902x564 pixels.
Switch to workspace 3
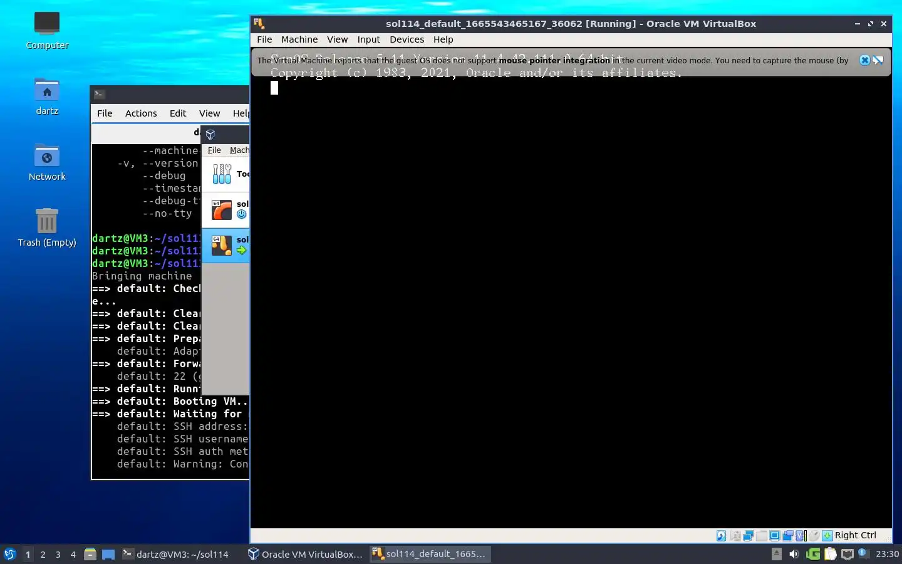pyautogui.click(x=58, y=555)
